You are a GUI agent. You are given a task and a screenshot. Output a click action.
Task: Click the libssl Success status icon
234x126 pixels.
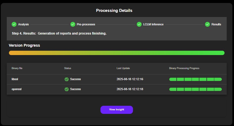(67, 79)
